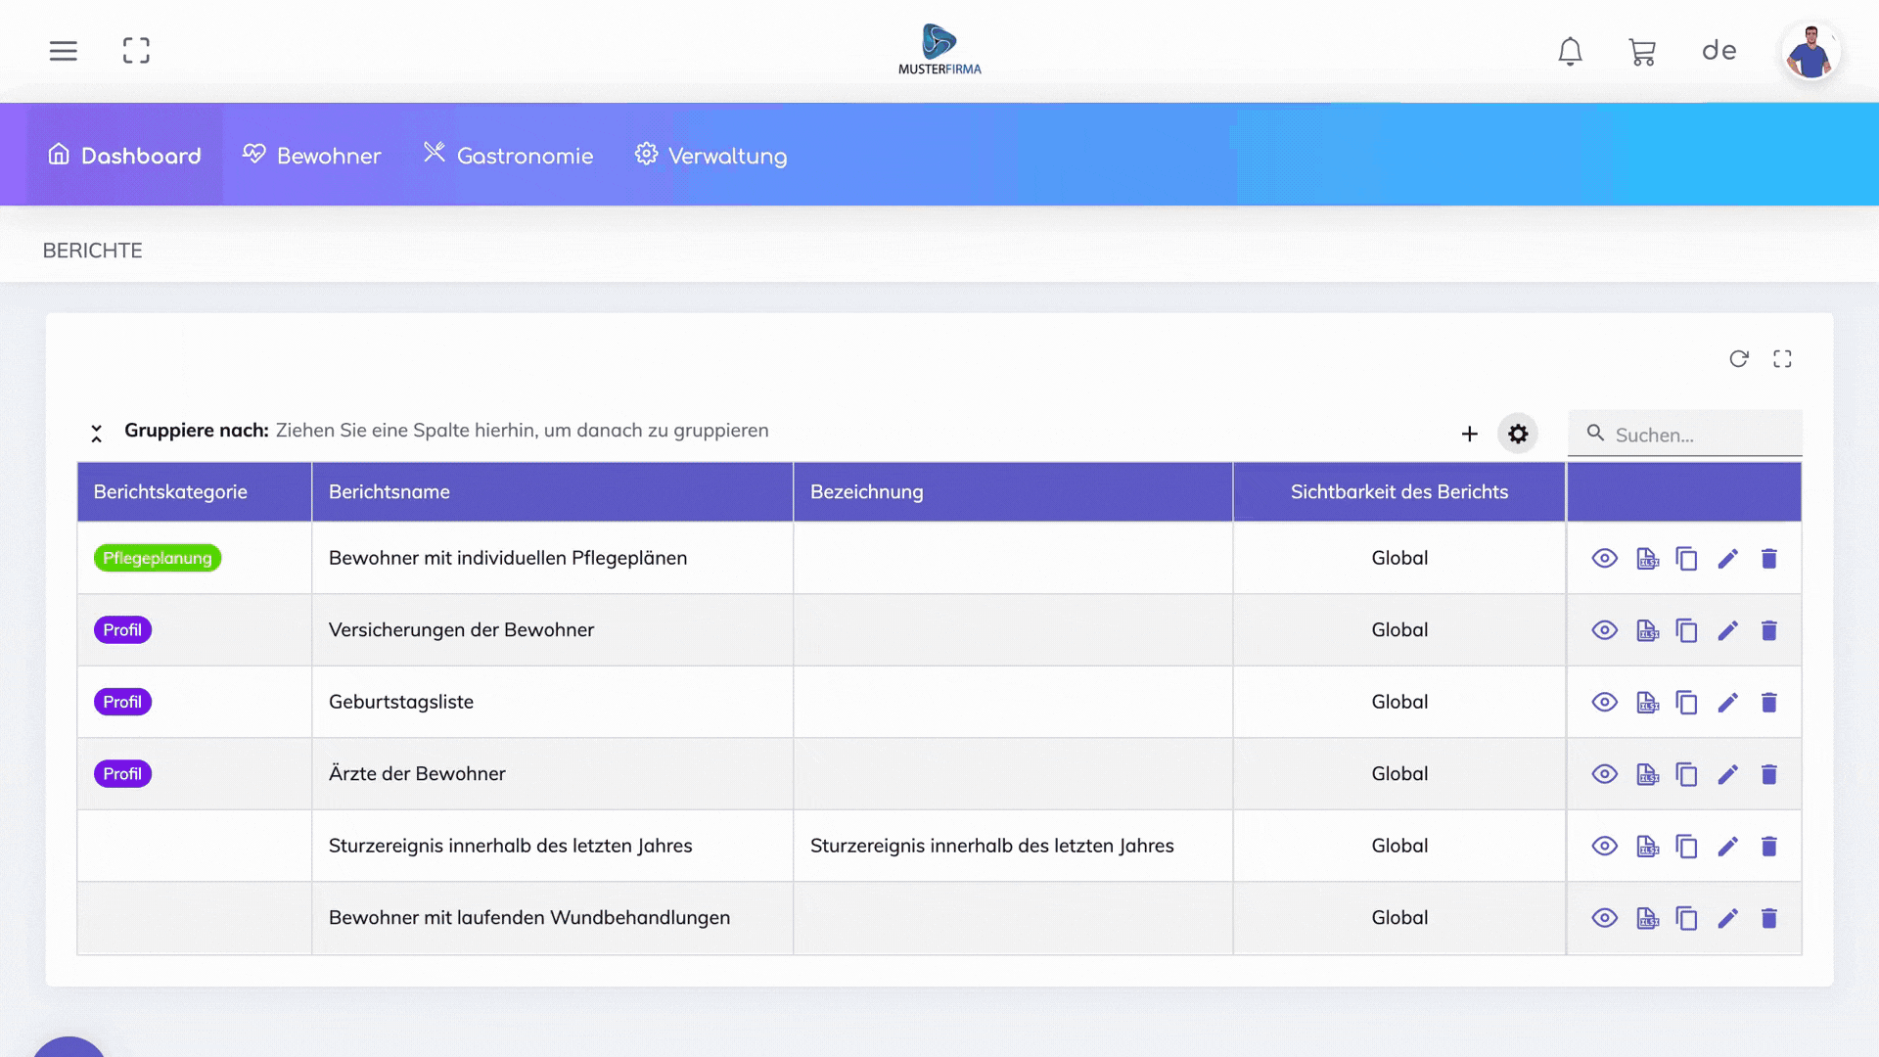Duplicate the Versicherungen der Bewohner report
Image resolution: width=1879 pixels, height=1057 pixels.
tap(1686, 630)
